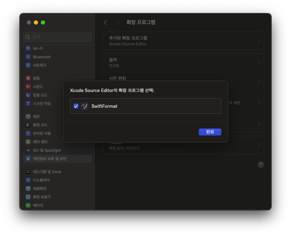The height and width of the screenshot is (236, 291).
Task: Select 스크린 타임 sidebar label
Action: [42, 103]
